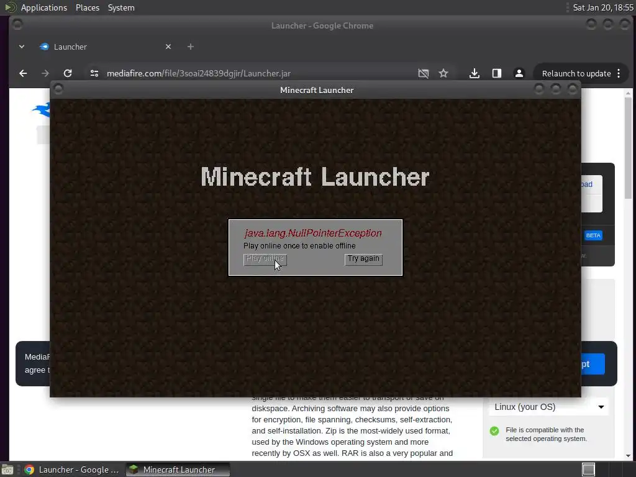Open Chrome three-dot menu

click(x=619, y=73)
